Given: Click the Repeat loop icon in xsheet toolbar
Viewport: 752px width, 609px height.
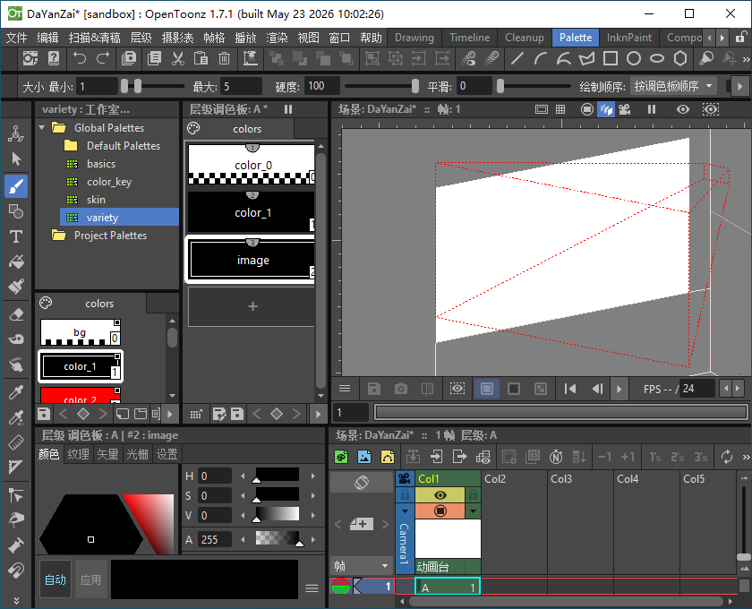Looking at the screenshot, I should click(727, 457).
